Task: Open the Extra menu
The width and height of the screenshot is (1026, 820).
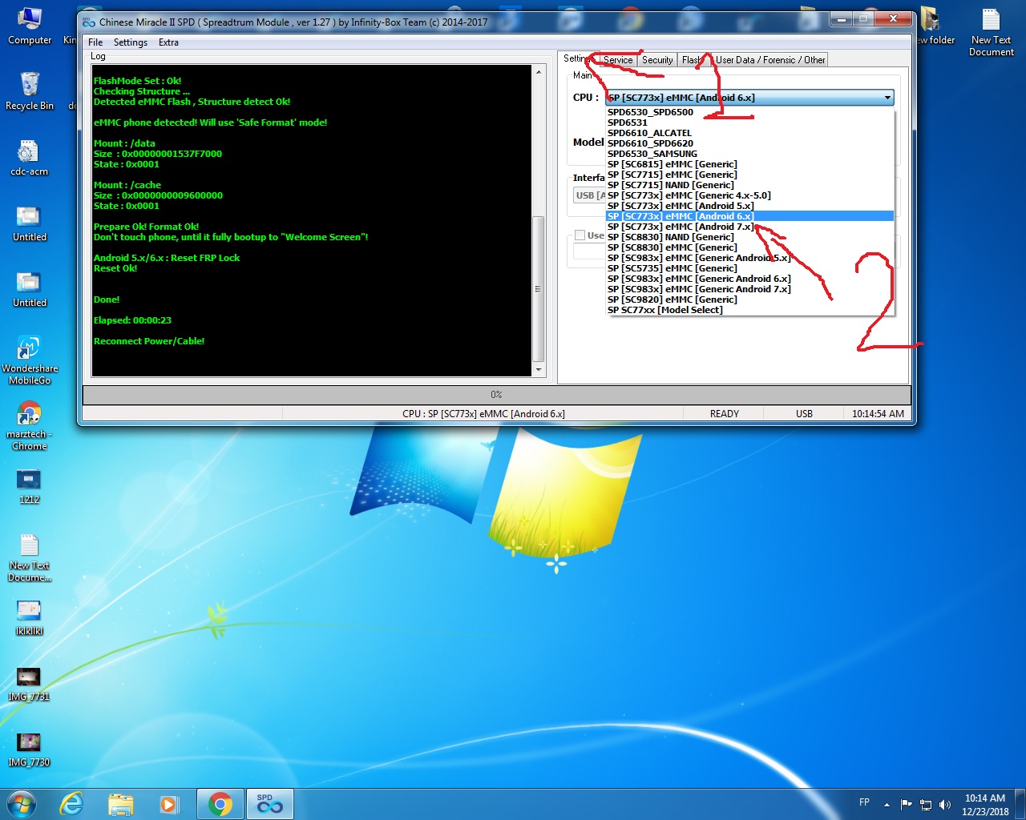Action: tap(168, 42)
